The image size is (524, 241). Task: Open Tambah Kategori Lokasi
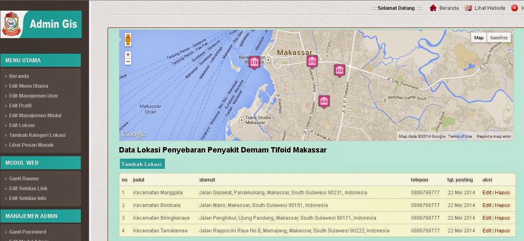point(37,135)
